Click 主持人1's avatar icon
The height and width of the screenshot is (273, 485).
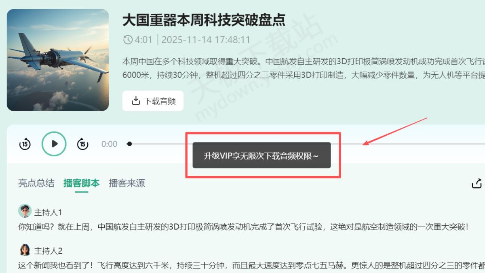tap(25, 211)
